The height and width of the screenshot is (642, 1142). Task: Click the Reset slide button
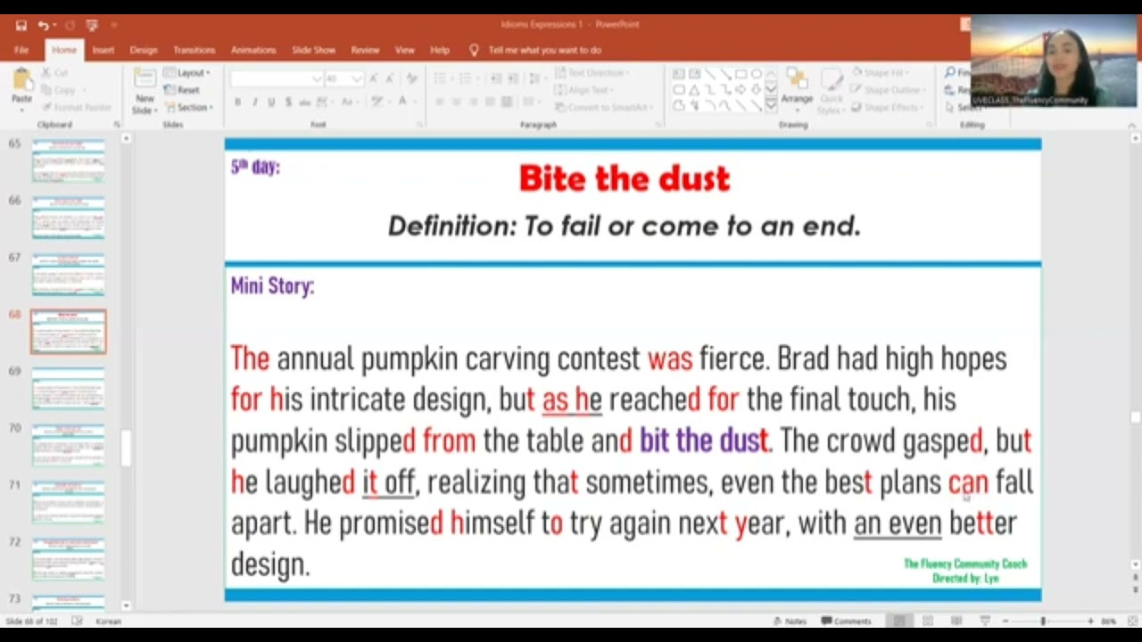click(x=182, y=90)
